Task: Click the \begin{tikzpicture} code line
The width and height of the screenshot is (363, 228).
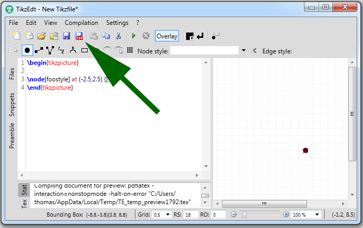Action: (x=53, y=63)
